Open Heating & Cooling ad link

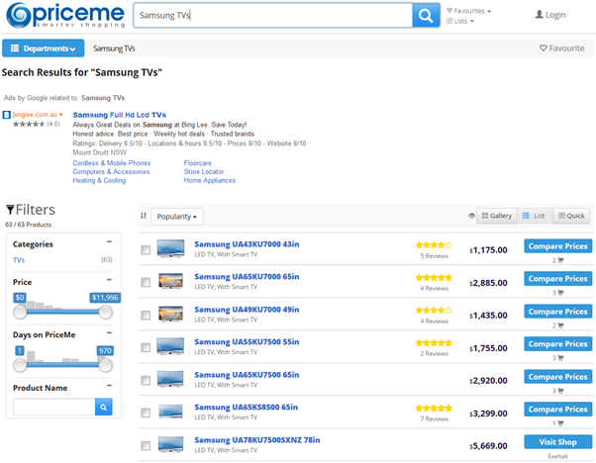99,180
